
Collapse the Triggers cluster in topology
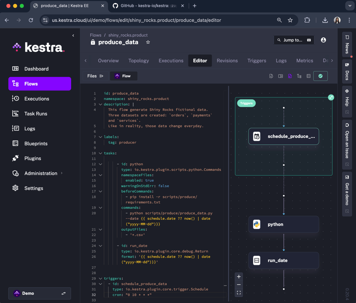click(x=331, y=97)
